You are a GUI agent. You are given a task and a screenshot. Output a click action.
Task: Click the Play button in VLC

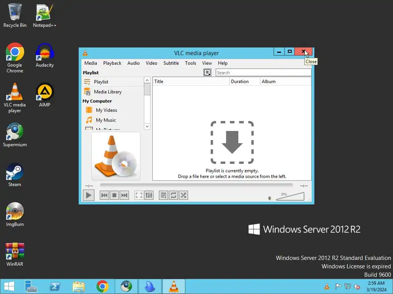[x=89, y=195]
